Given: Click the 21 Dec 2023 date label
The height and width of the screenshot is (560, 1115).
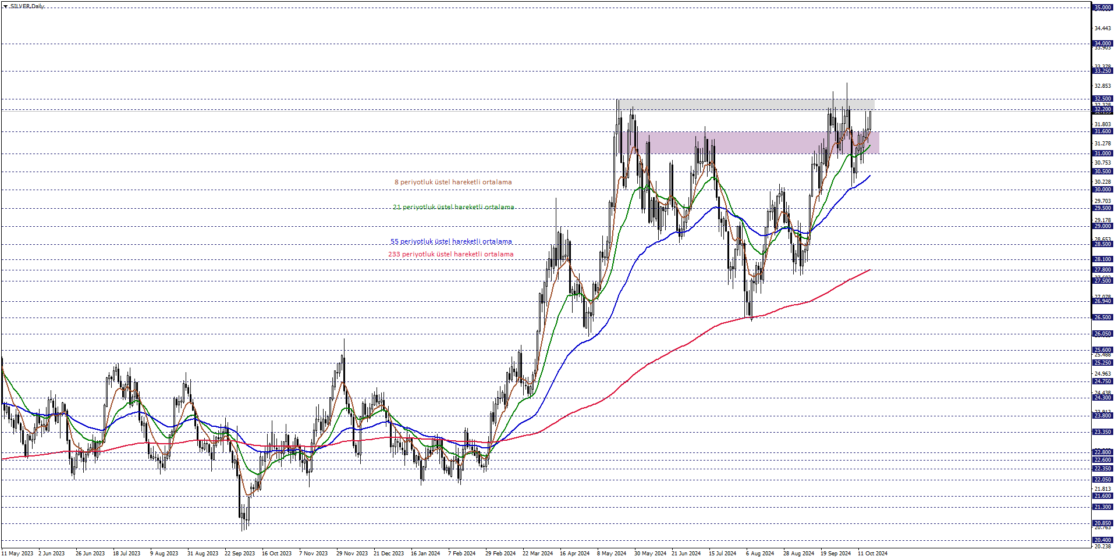Looking at the screenshot, I should click(x=389, y=554).
